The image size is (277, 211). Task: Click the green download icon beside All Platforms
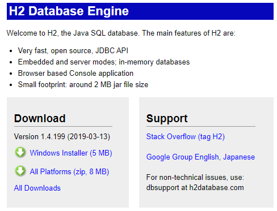[20, 171]
